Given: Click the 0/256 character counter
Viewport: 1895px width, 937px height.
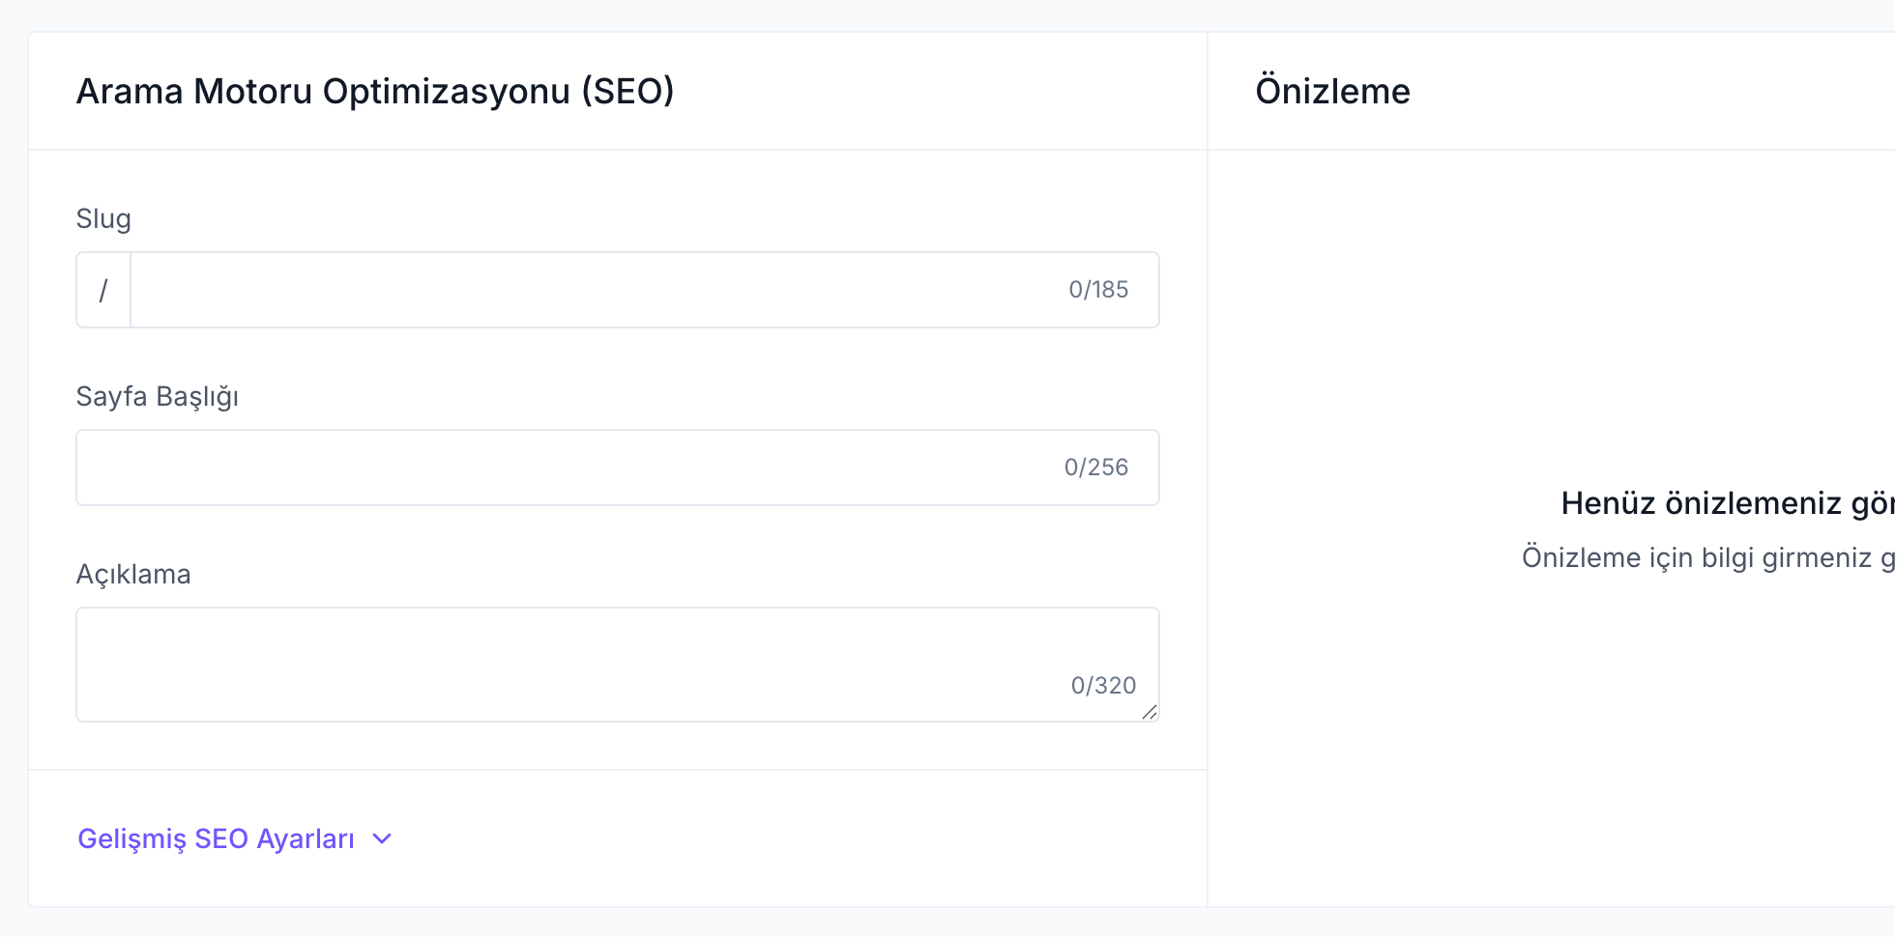Looking at the screenshot, I should tap(1096, 467).
